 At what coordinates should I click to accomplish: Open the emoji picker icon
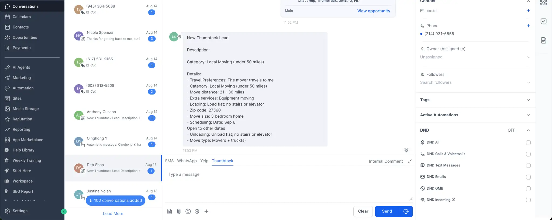[x=188, y=211]
